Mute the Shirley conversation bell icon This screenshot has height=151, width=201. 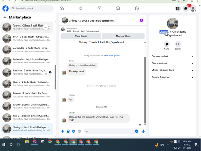[167, 44]
